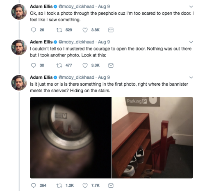The height and width of the screenshot is (191, 205).
Task: Retweet the tweet with 1.2K retweets
Action: pos(59,186)
